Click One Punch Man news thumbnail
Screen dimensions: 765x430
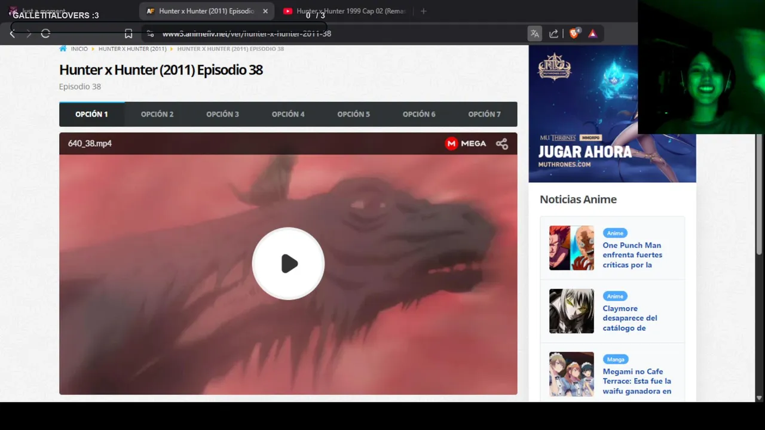coord(571,248)
